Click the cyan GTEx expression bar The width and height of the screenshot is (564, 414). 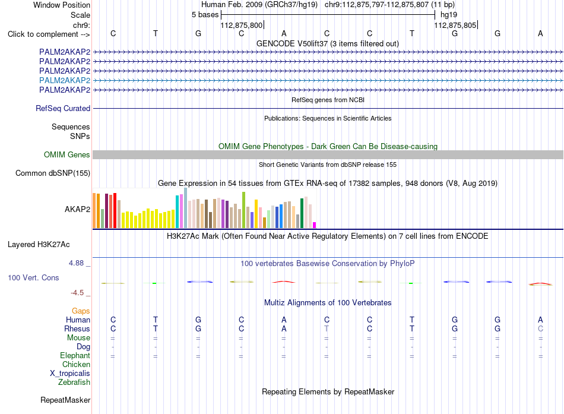(x=178, y=211)
